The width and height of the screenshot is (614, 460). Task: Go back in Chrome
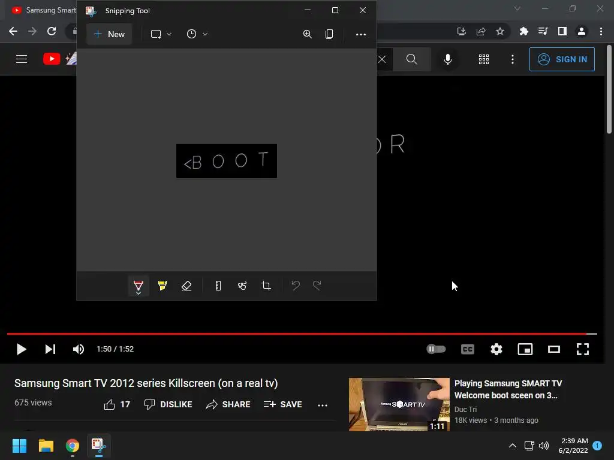13,31
